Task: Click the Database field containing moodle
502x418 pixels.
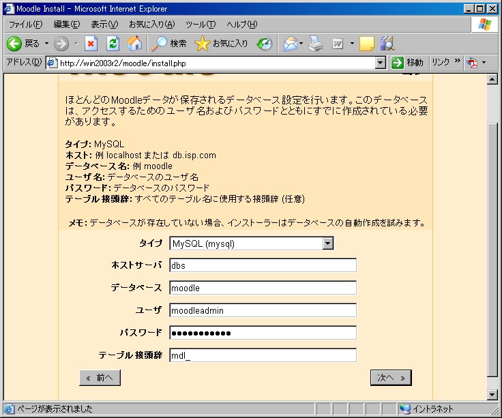Action: 263,288
